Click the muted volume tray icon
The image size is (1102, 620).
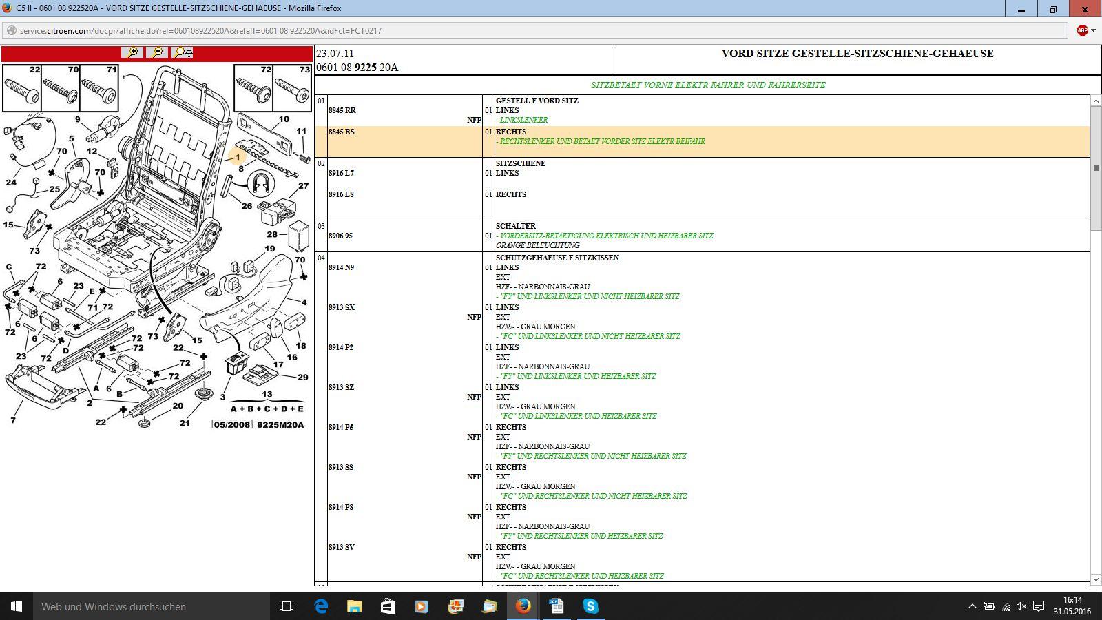pos(1021,606)
